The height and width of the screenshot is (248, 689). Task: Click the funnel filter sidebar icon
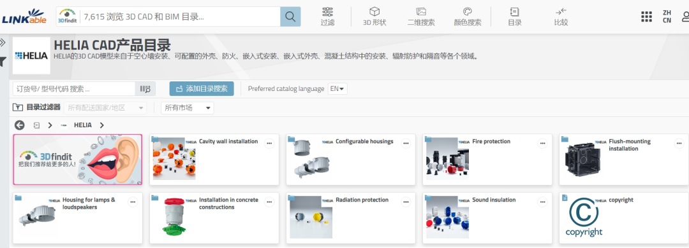tap(3, 62)
